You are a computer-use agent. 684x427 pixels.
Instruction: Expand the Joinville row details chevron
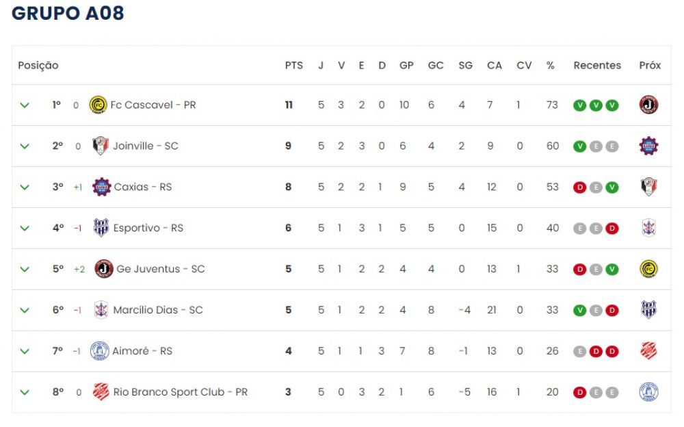(x=25, y=146)
